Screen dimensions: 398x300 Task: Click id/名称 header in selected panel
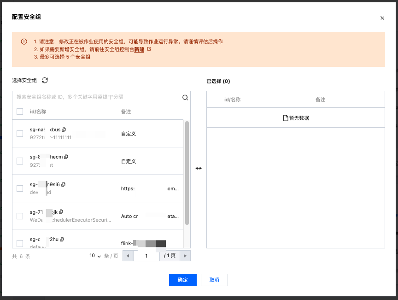232,100
